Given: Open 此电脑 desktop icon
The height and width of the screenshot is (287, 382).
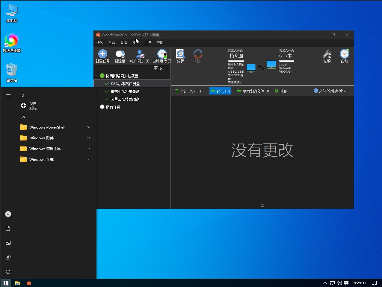Looking at the screenshot, I should tap(12, 13).
